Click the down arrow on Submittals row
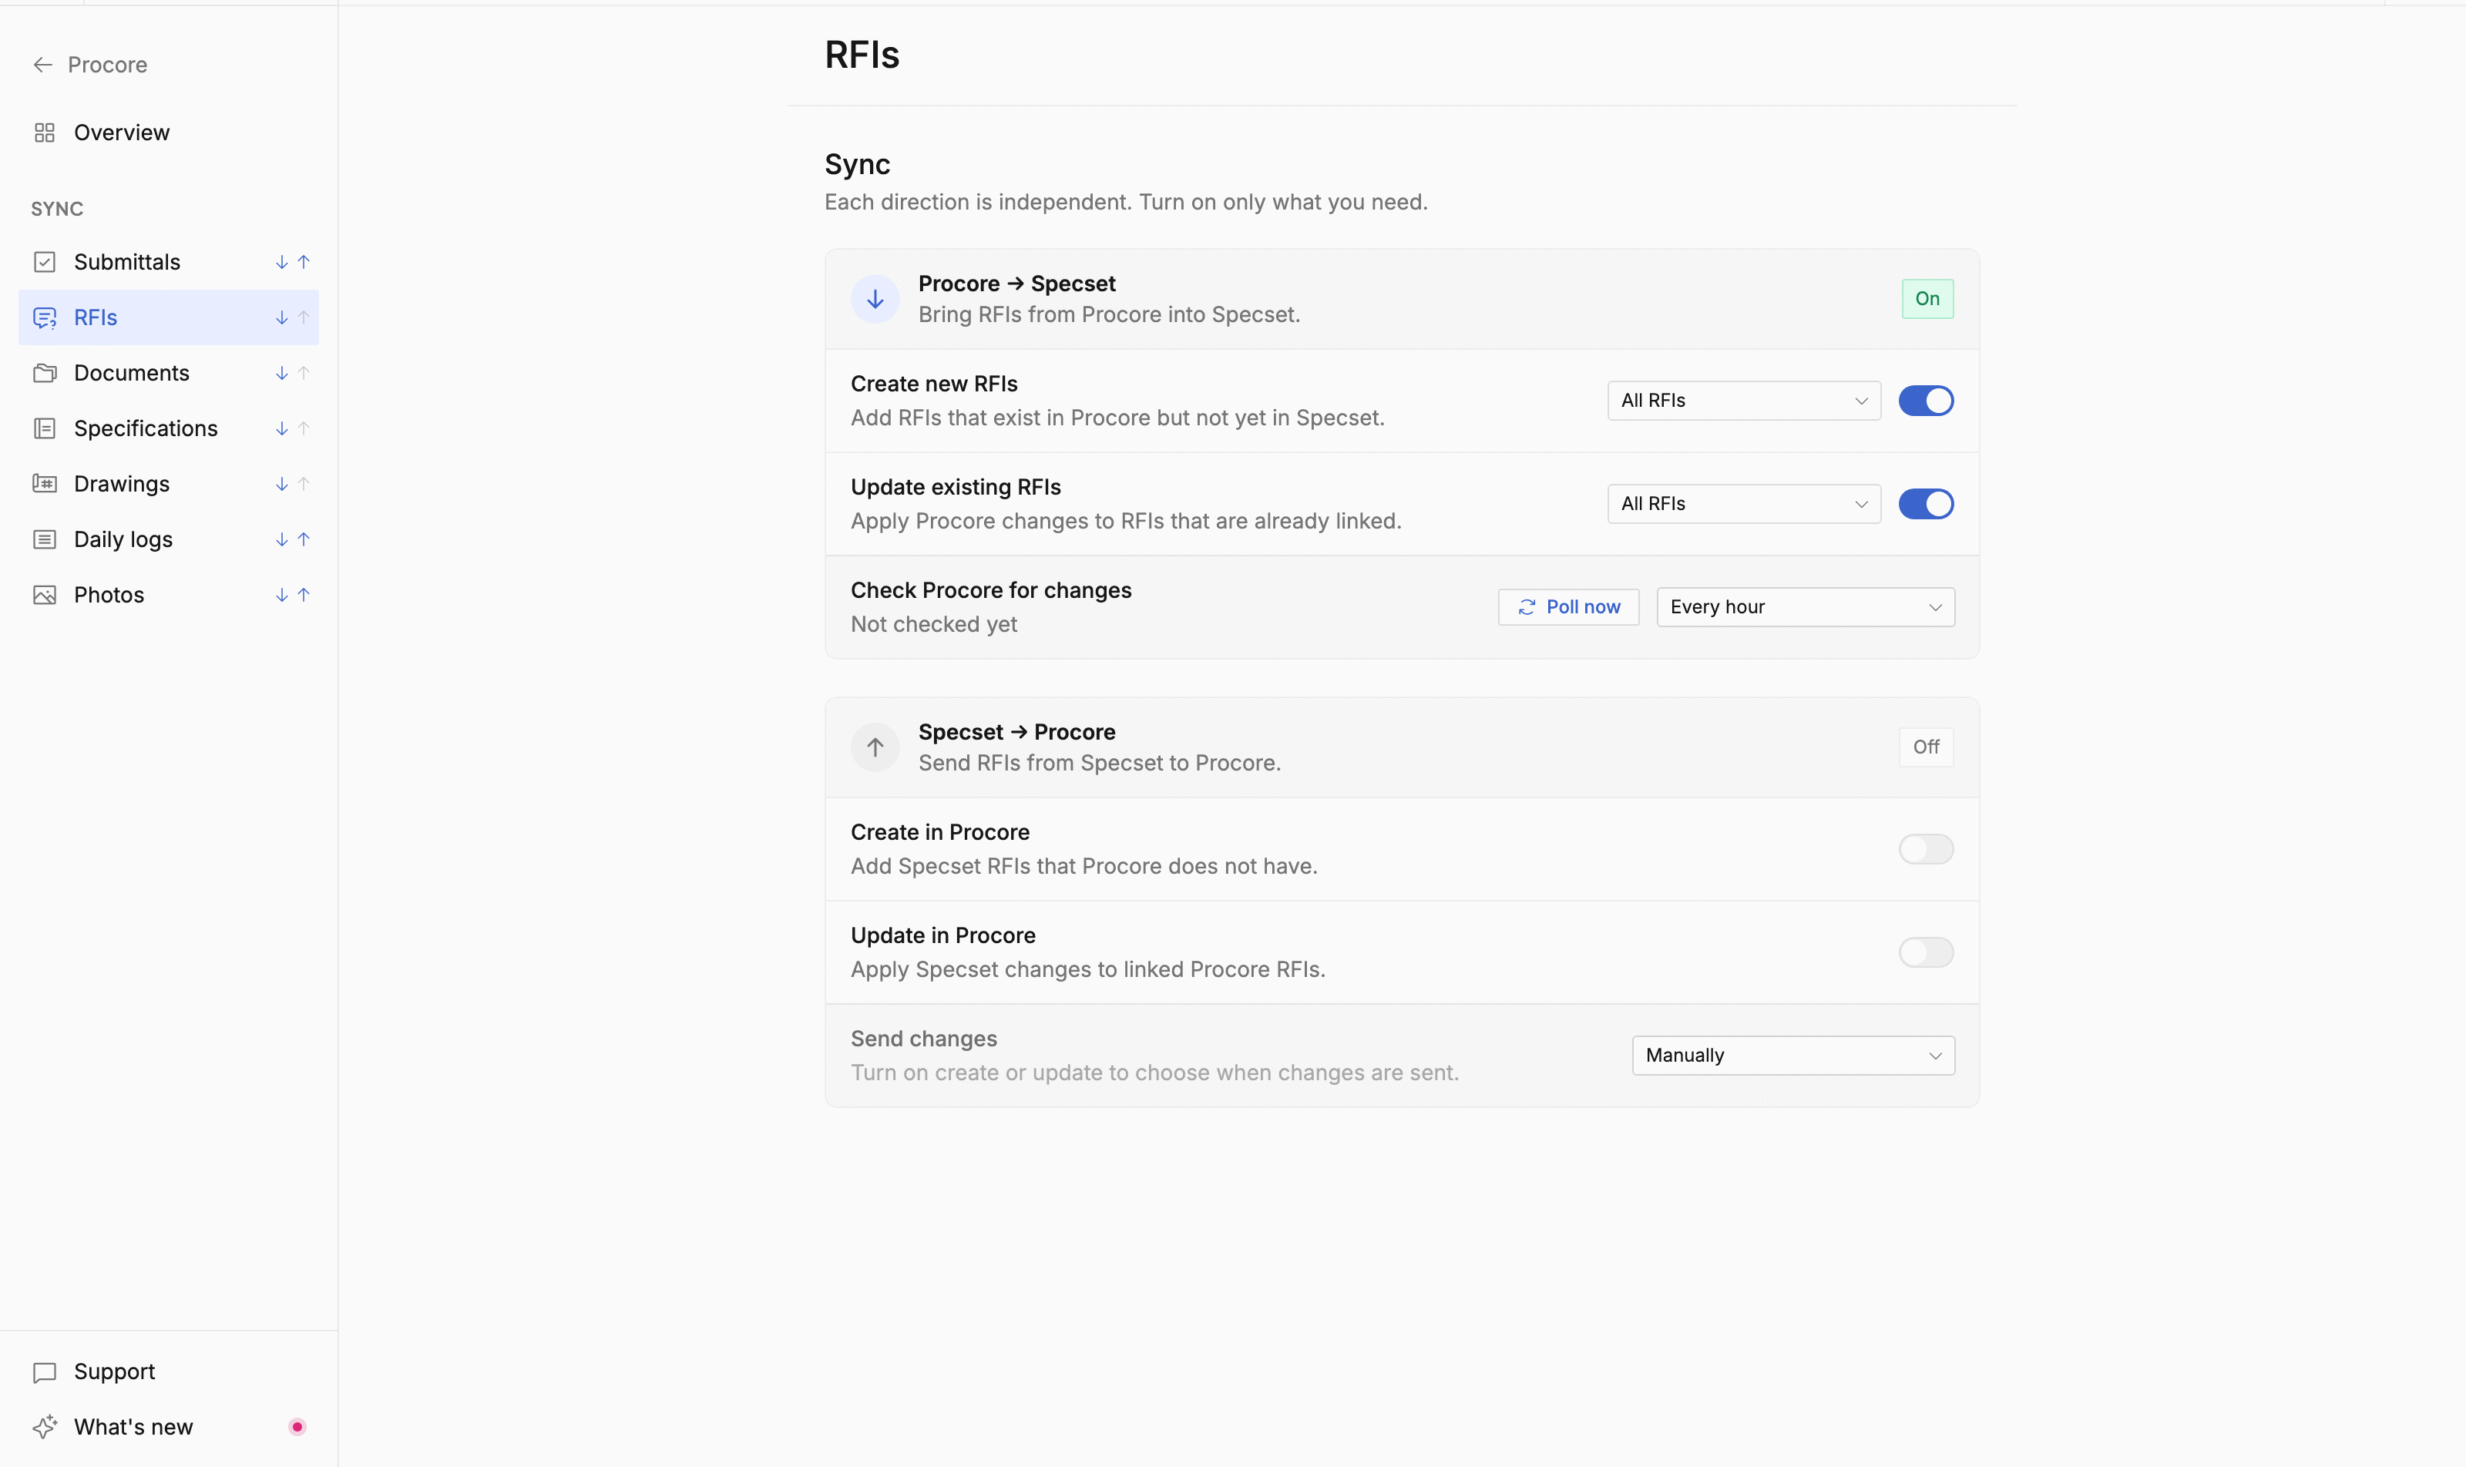The image size is (2466, 1467). (282, 262)
